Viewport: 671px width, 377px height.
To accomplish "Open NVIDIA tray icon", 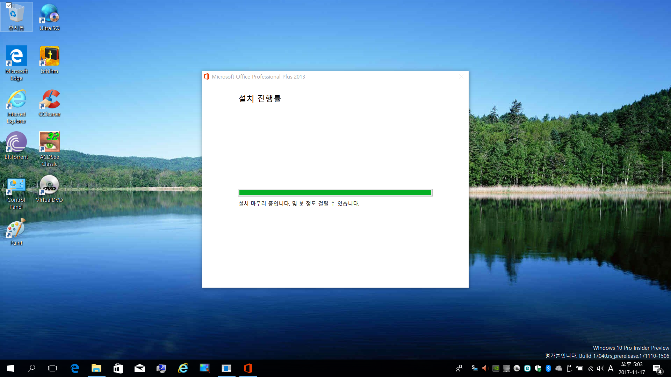I will (496, 368).
